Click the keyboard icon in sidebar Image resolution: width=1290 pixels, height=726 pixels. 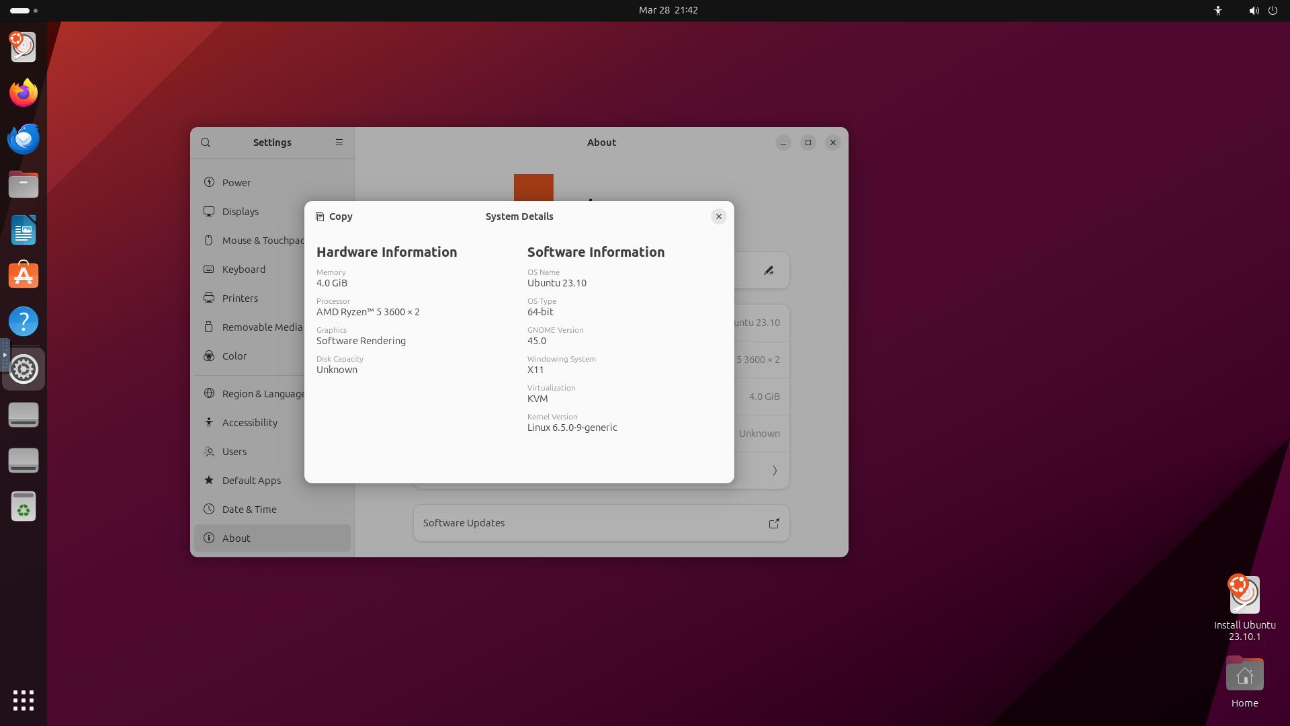point(209,269)
